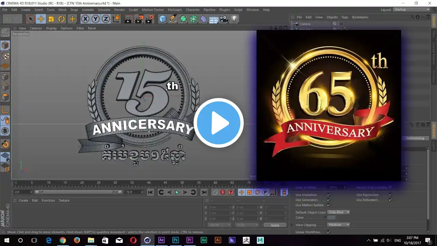Toggle the Z-axis lock
Image resolution: width=437 pixels, height=246 pixels.
105,19
